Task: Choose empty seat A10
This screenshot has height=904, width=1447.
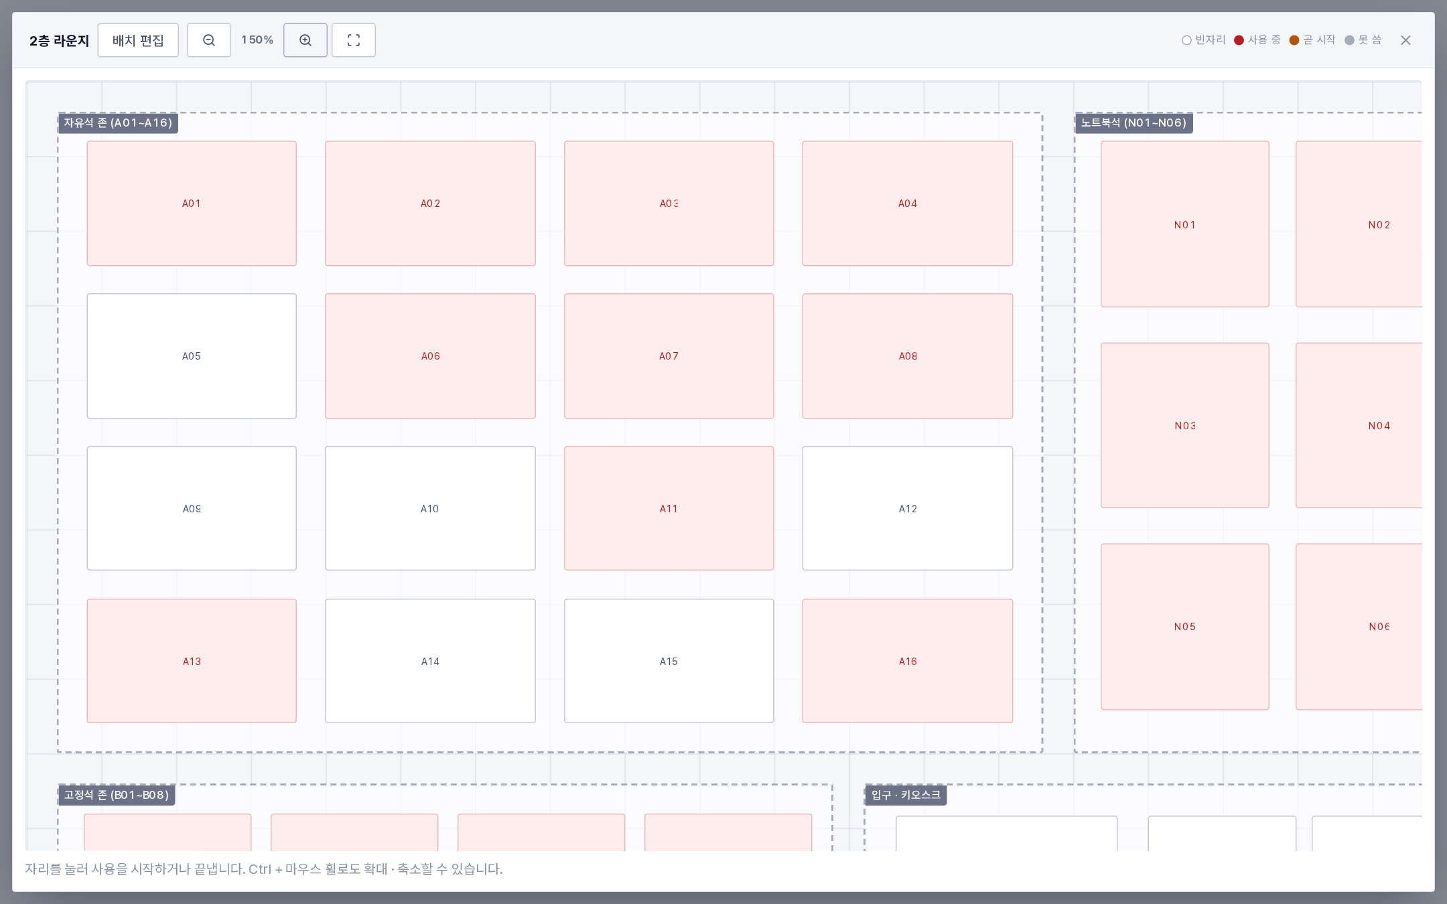Action: point(430,508)
